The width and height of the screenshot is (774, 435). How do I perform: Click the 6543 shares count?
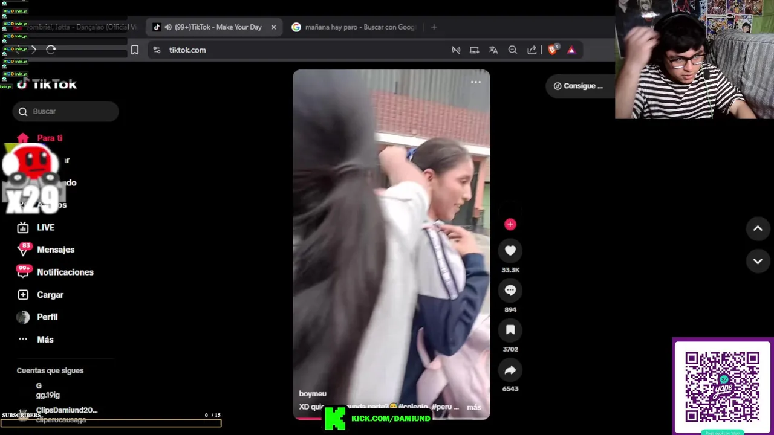[510, 389]
